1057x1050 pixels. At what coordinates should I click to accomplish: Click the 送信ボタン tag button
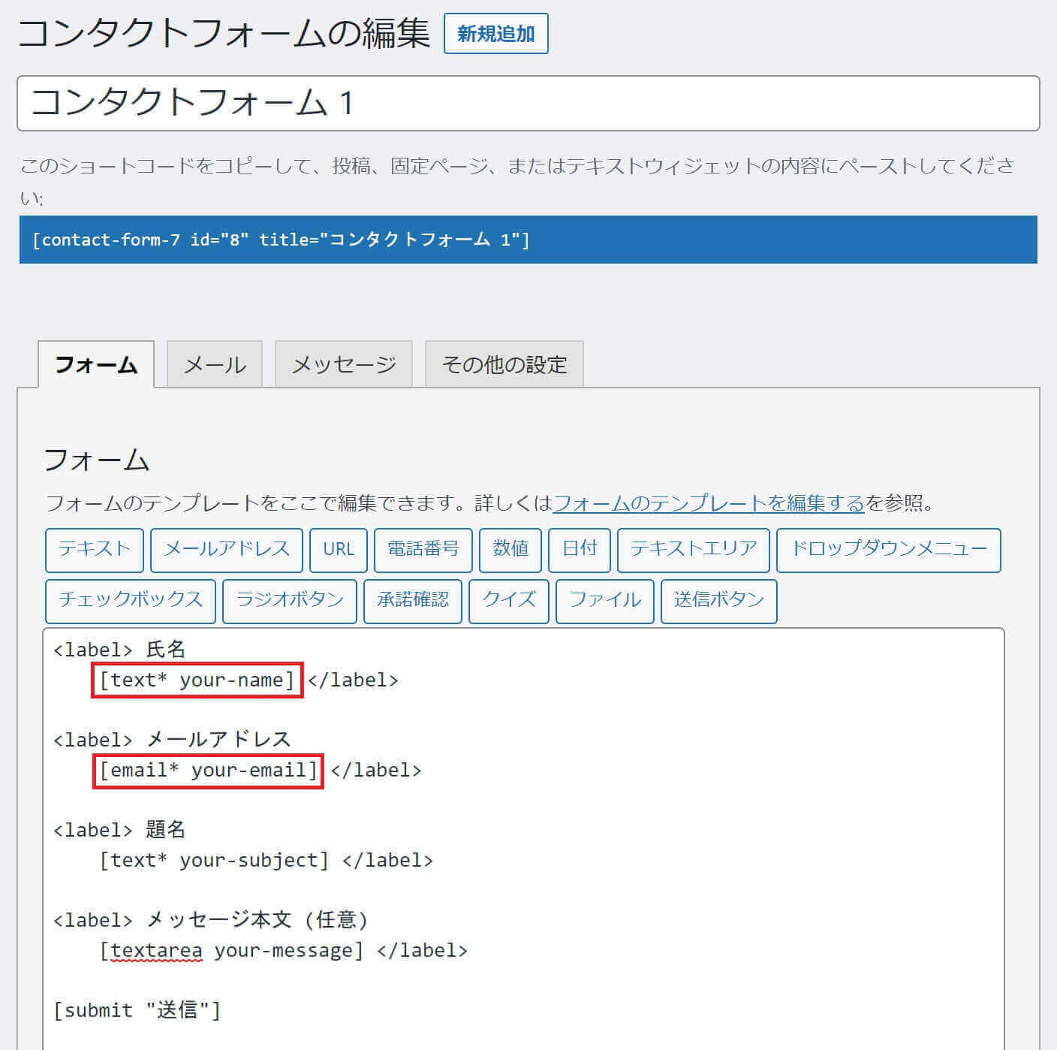[x=718, y=600]
